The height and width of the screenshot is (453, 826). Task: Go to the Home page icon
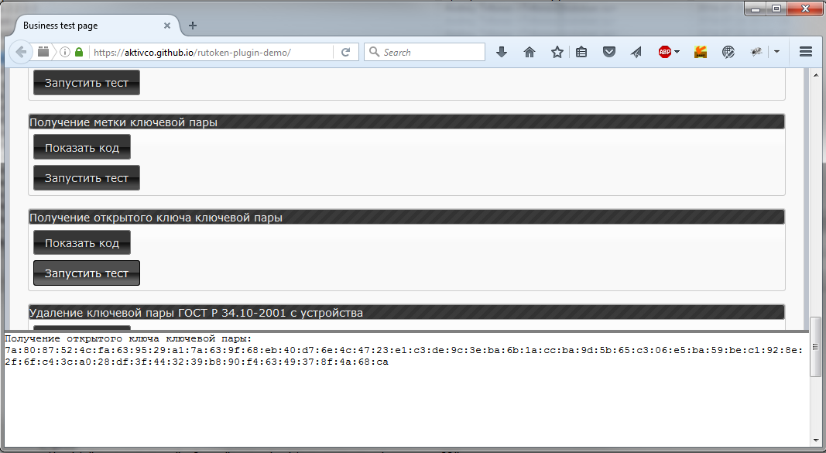[x=530, y=52]
